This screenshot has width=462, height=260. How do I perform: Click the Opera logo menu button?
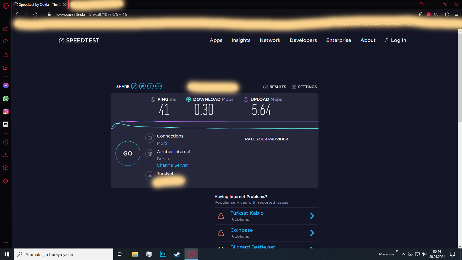pyautogui.click(x=6, y=5)
